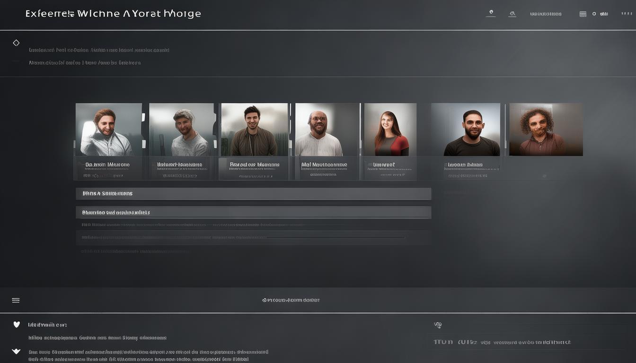Collapse the second gray section header bar
The width and height of the screenshot is (636, 363).
(x=253, y=213)
